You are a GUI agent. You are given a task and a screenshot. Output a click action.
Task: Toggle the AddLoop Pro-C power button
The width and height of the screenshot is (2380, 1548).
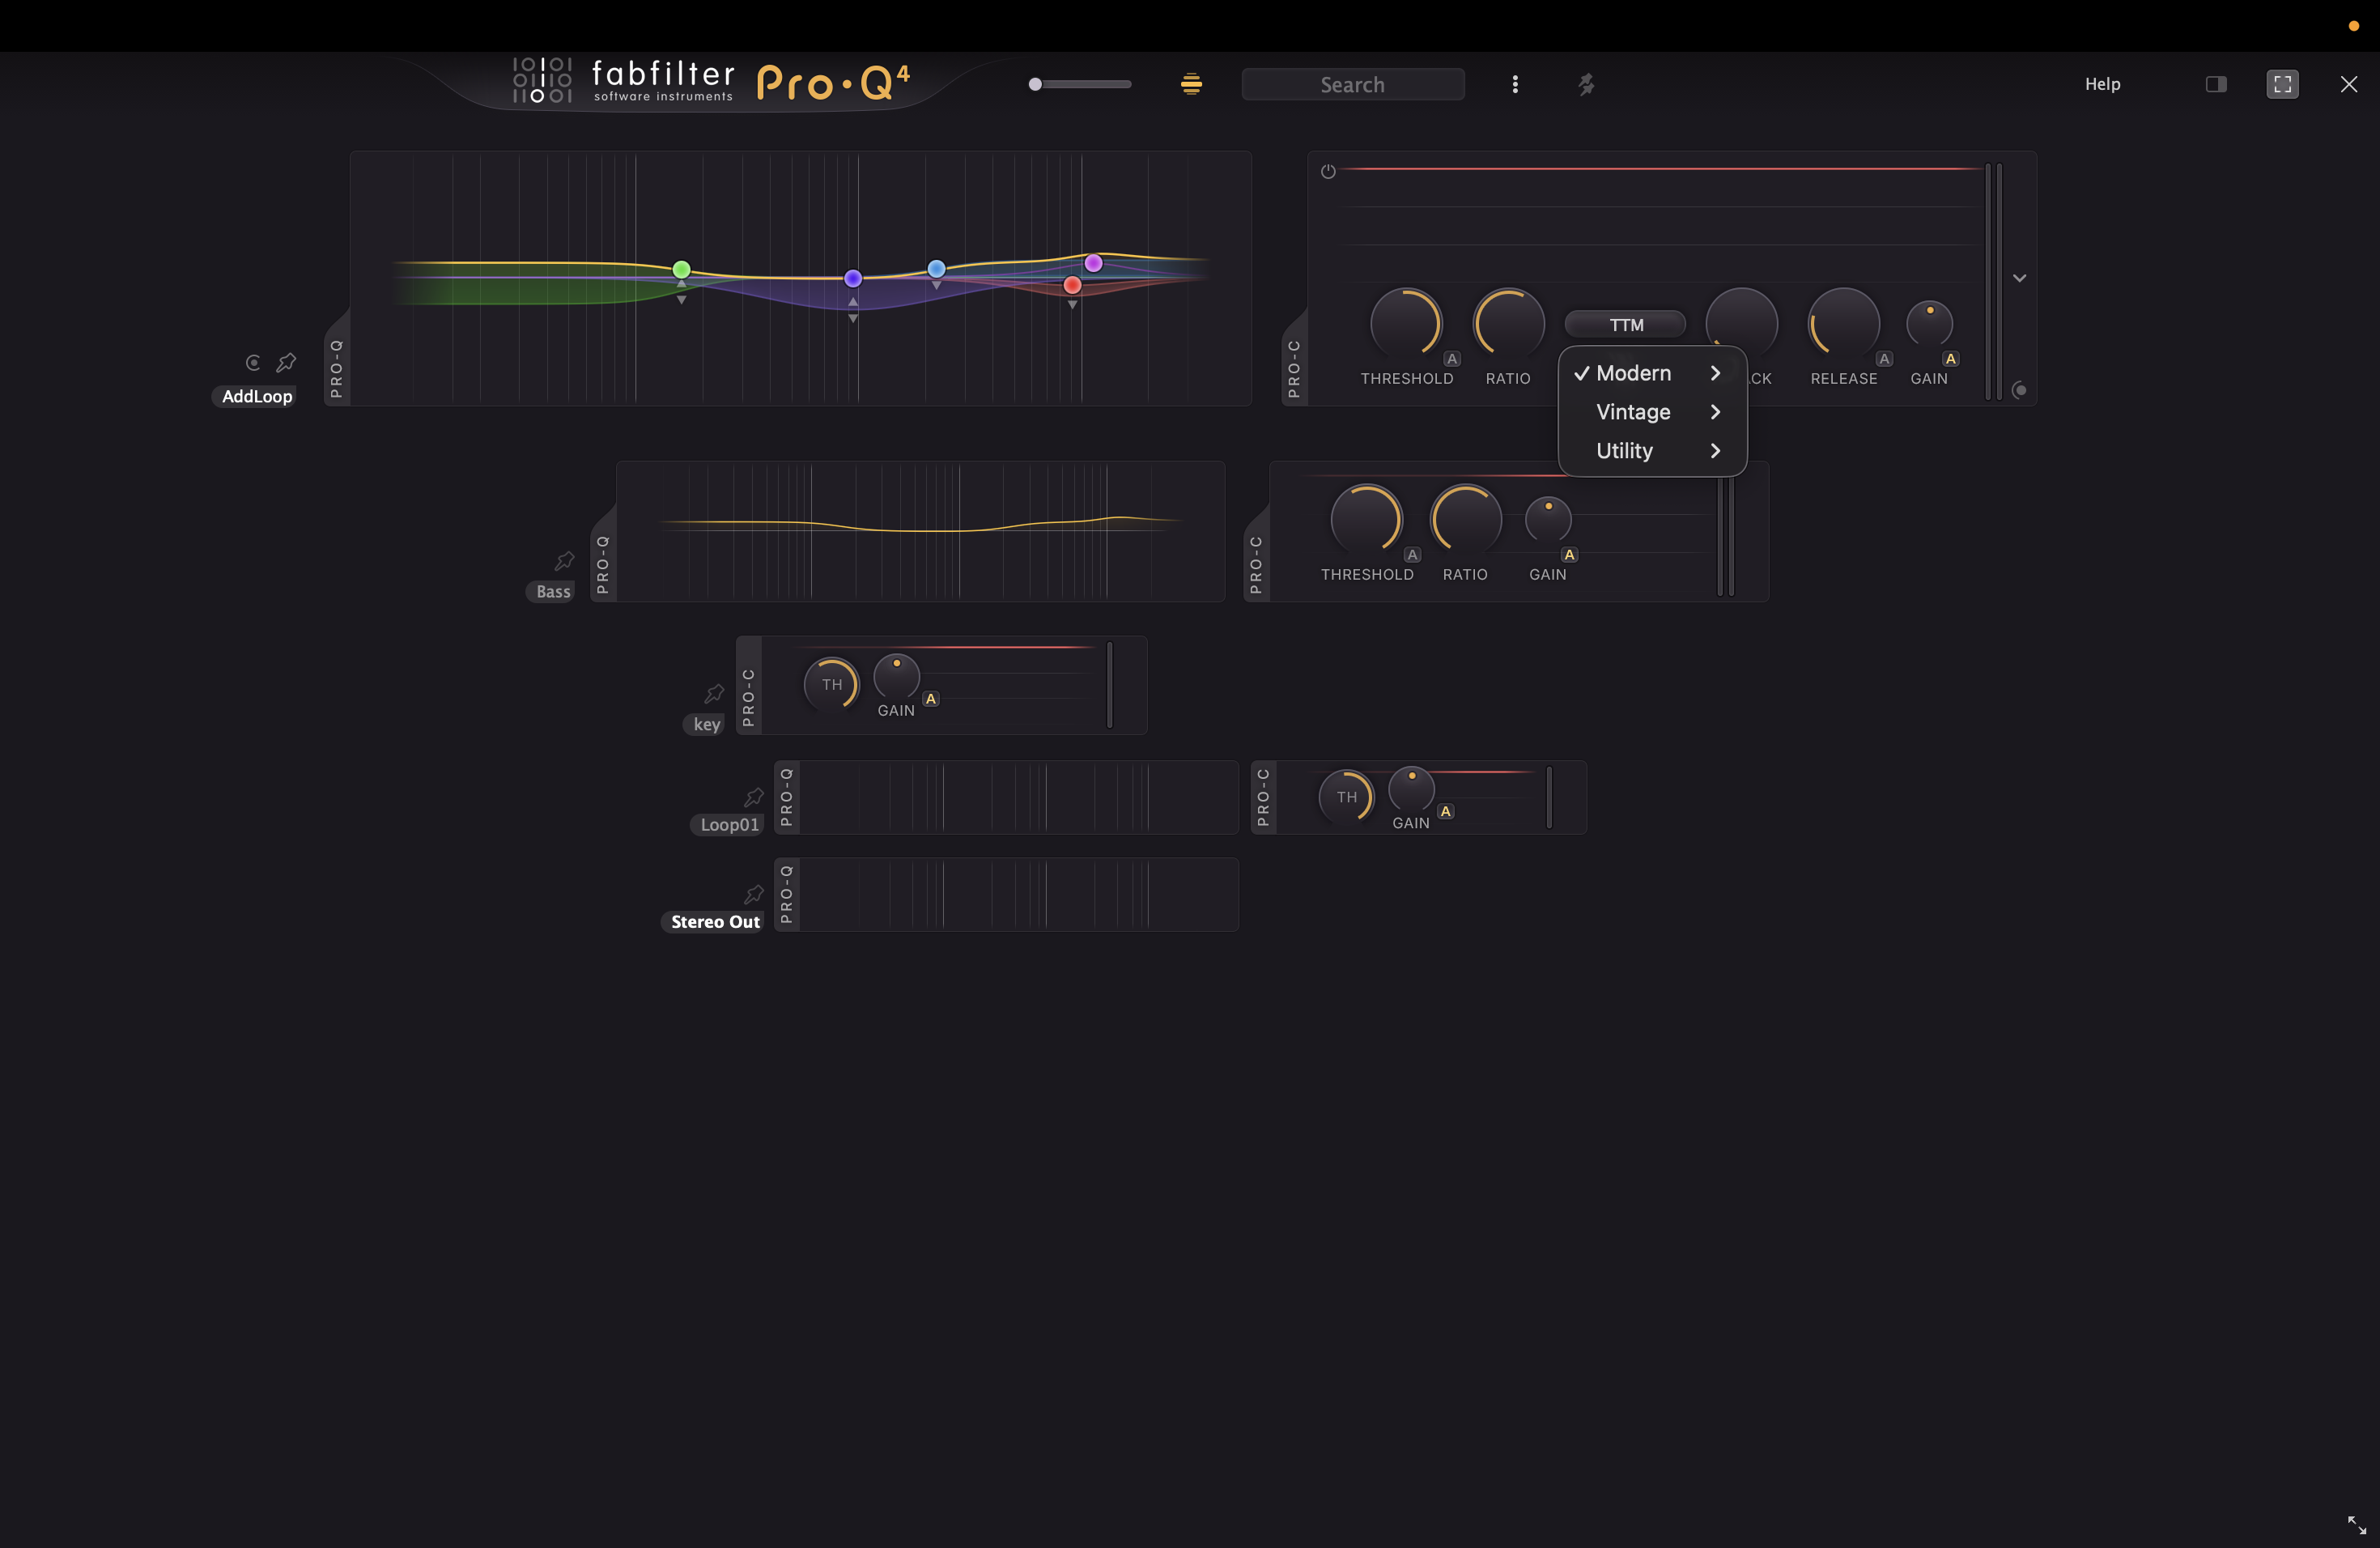[x=1328, y=171]
